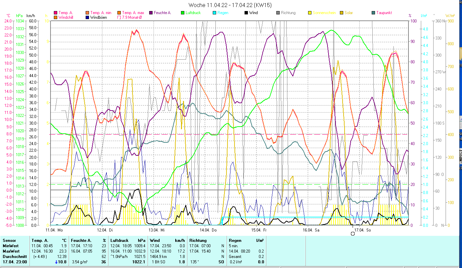Viewport: 462px width, 268px height.
Task: Click the black Wind legend swatch
Action: [x=246, y=13]
